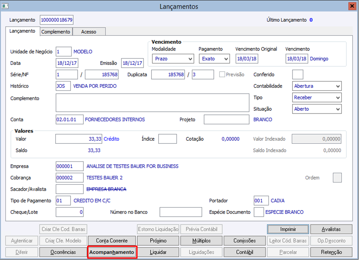The image size is (359, 260).
Task: Click the Emissão date field
Action: coord(132,63)
